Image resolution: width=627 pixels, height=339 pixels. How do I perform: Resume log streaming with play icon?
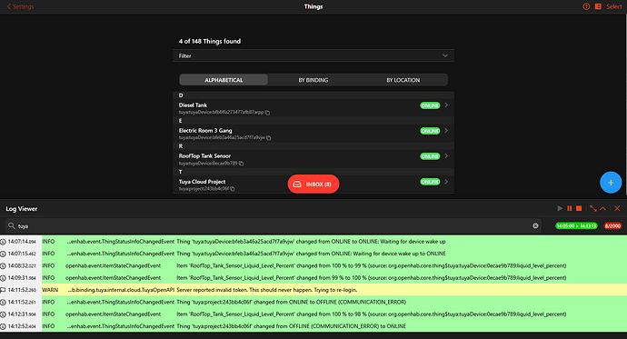pyautogui.click(x=560, y=208)
